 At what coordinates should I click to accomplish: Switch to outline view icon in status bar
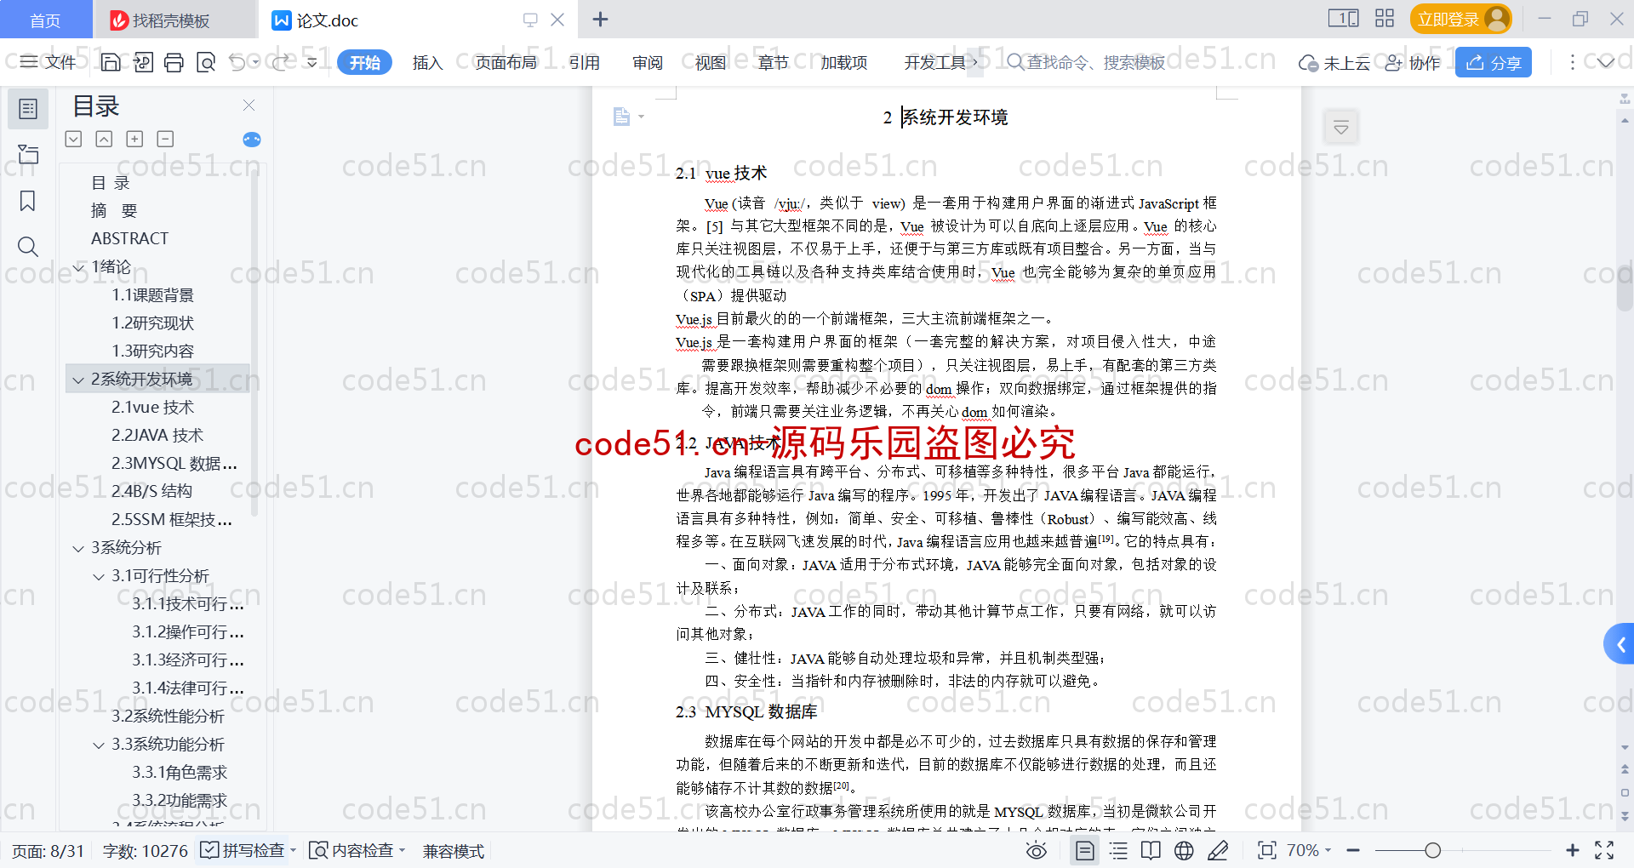tap(1118, 850)
